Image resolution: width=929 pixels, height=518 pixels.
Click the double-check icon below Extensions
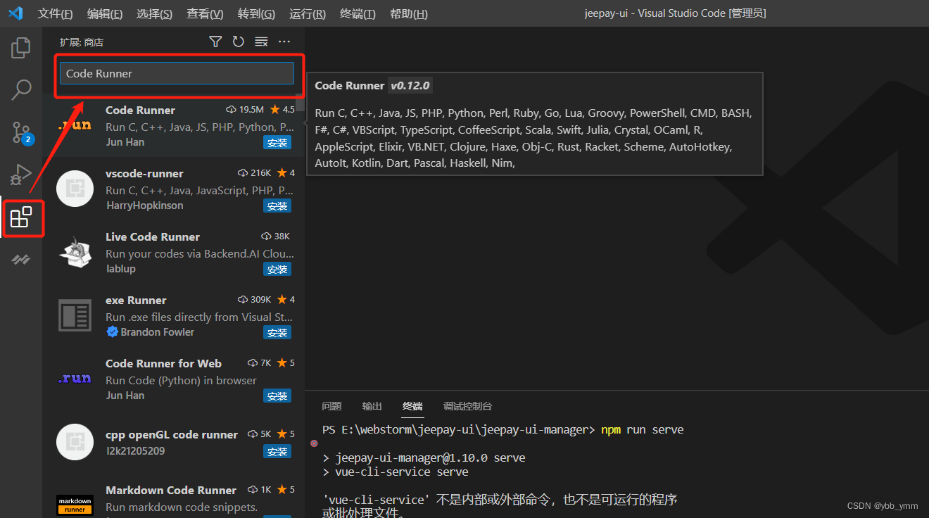(x=21, y=260)
